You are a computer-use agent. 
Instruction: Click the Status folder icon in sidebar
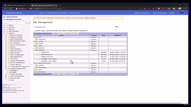(7, 25)
